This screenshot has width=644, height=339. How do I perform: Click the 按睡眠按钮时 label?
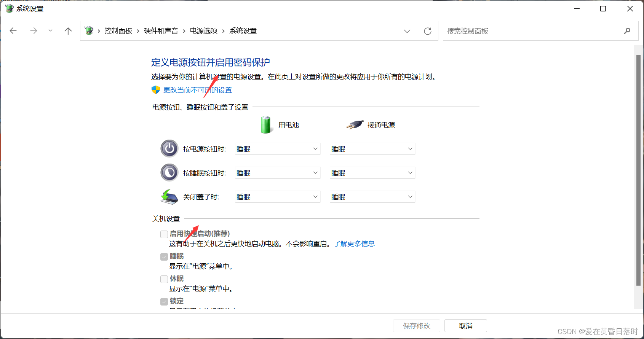(x=205, y=173)
